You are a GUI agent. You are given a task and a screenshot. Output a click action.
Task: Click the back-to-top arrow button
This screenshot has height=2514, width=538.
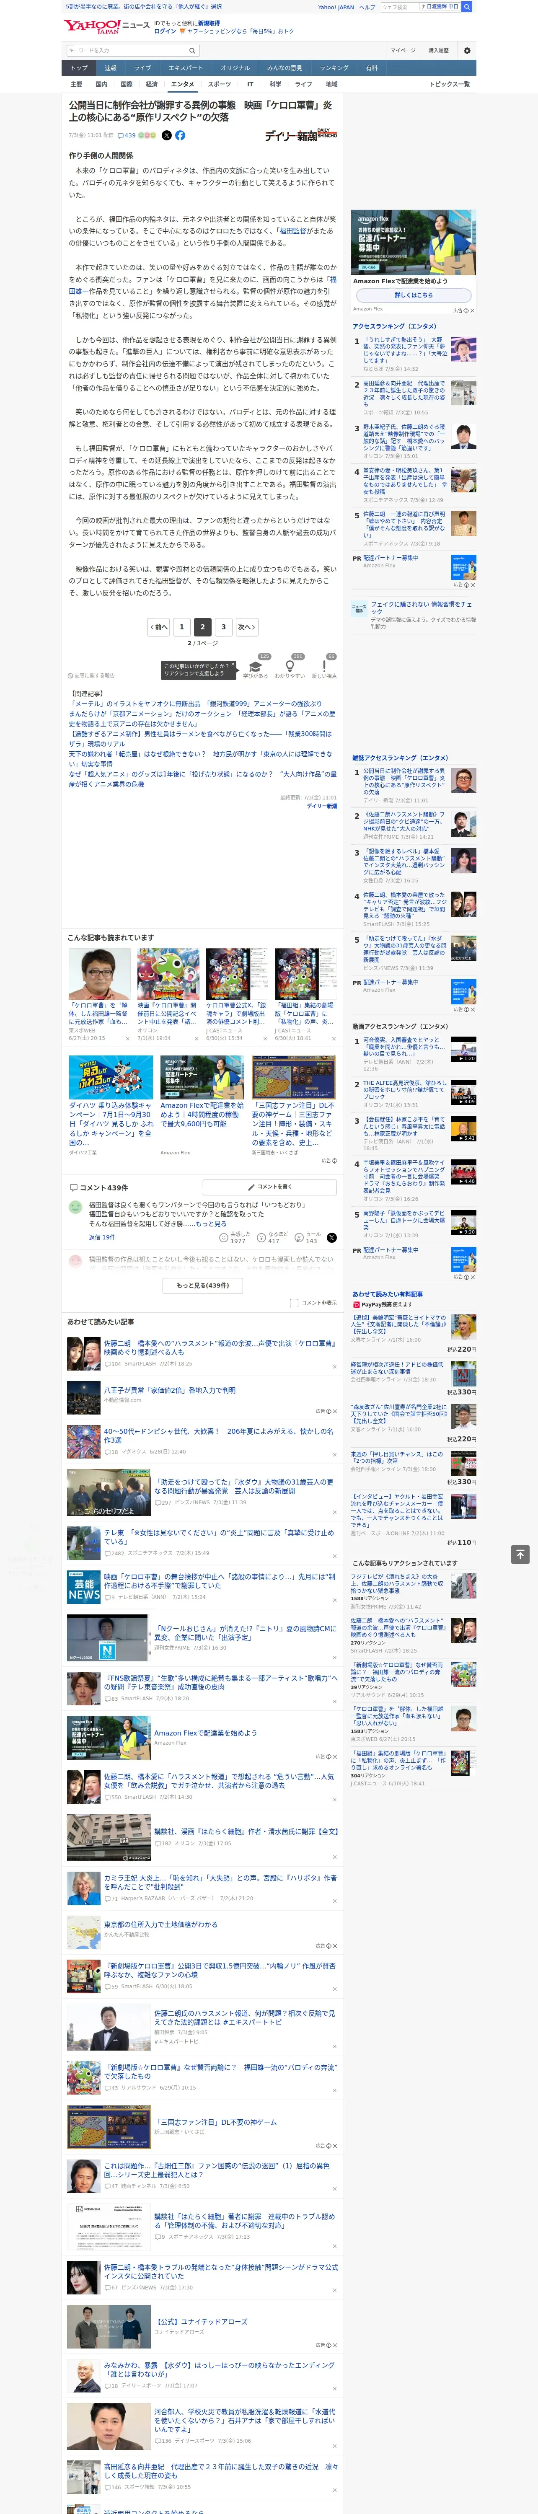tap(520, 1554)
